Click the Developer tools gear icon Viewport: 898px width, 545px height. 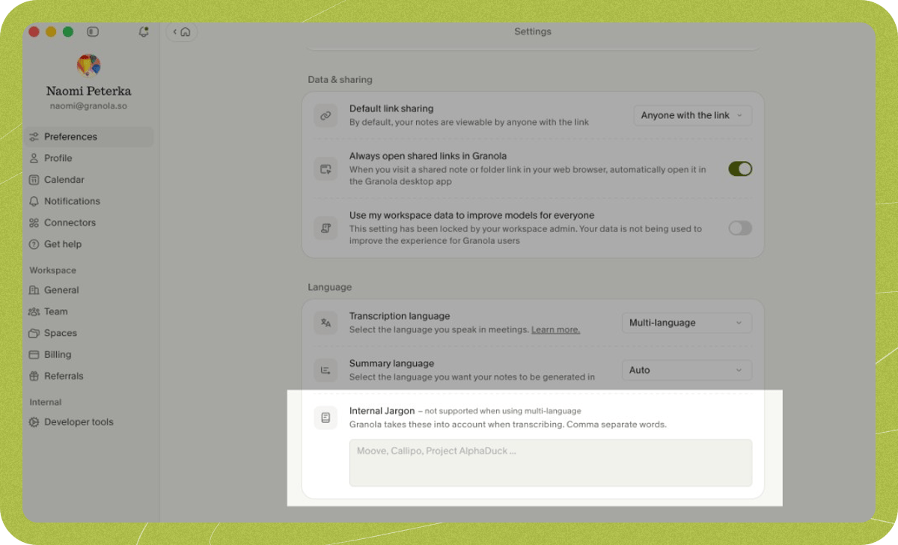(34, 421)
